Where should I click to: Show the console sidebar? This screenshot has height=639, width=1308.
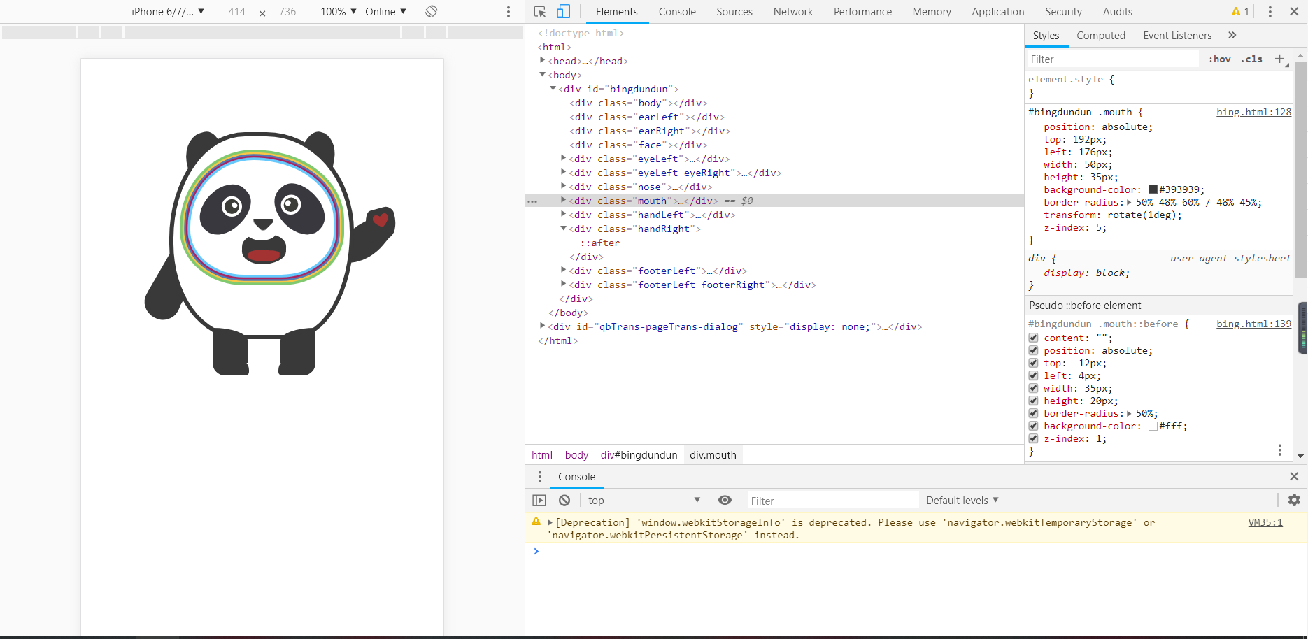pos(539,501)
